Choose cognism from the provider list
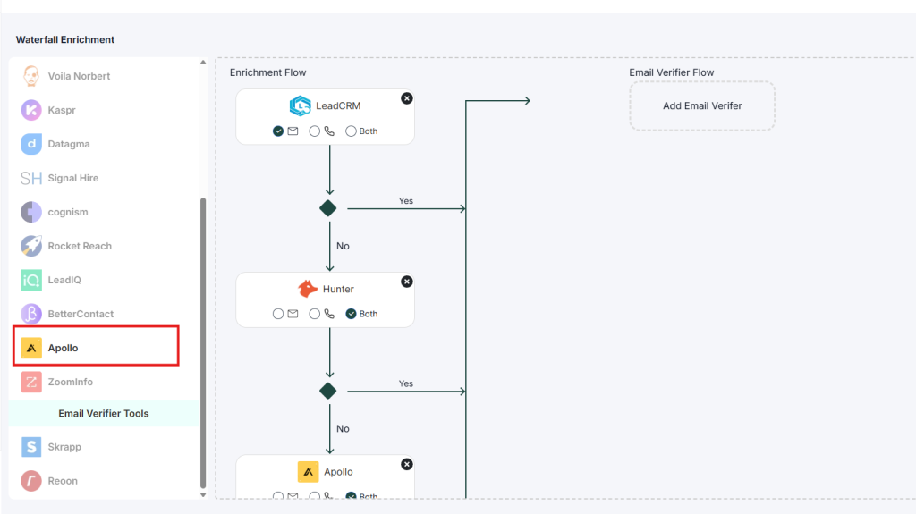Screen dimensions: 916x514 (68, 212)
